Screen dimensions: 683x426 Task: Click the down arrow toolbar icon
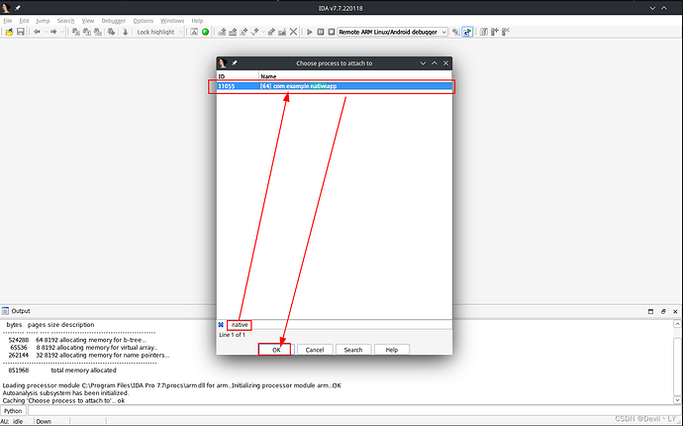point(125,32)
